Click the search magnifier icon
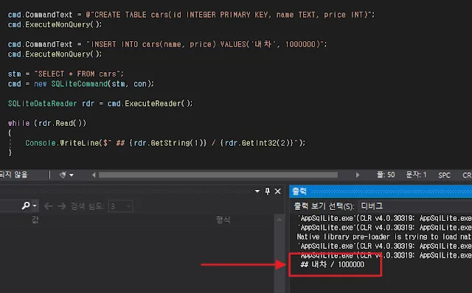The image size is (472, 293). [26, 205]
